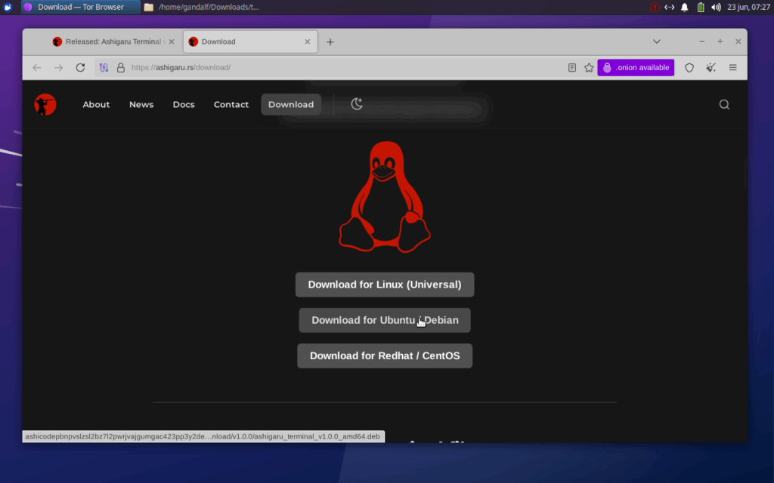
Task: Check the battery status icon
Action: tap(701, 7)
